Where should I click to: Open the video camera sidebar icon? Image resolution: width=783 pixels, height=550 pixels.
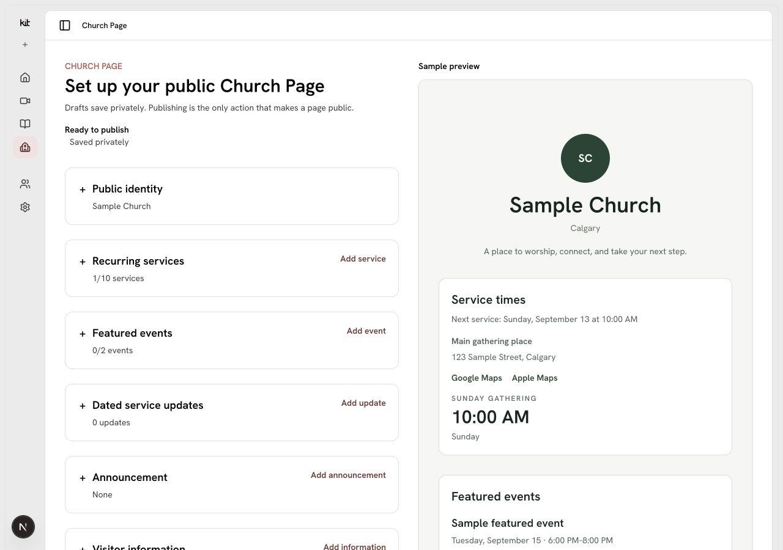tap(25, 101)
